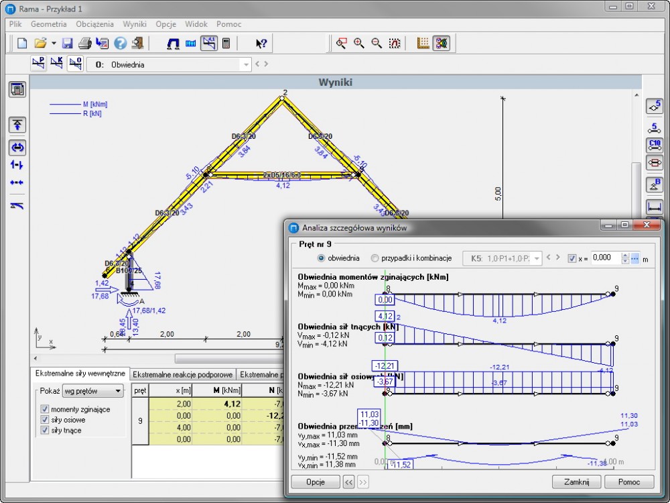This screenshot has height=503, width=670.
Task: Click the blue help question mark icon
Action: 120,44
